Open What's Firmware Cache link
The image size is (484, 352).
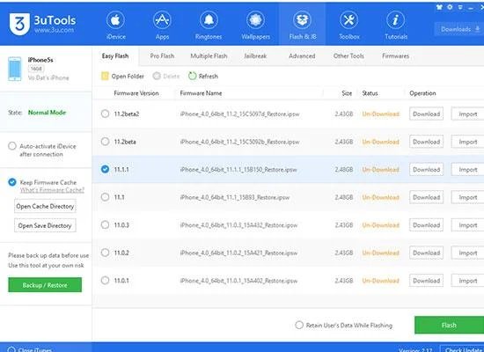pos(52,190)
